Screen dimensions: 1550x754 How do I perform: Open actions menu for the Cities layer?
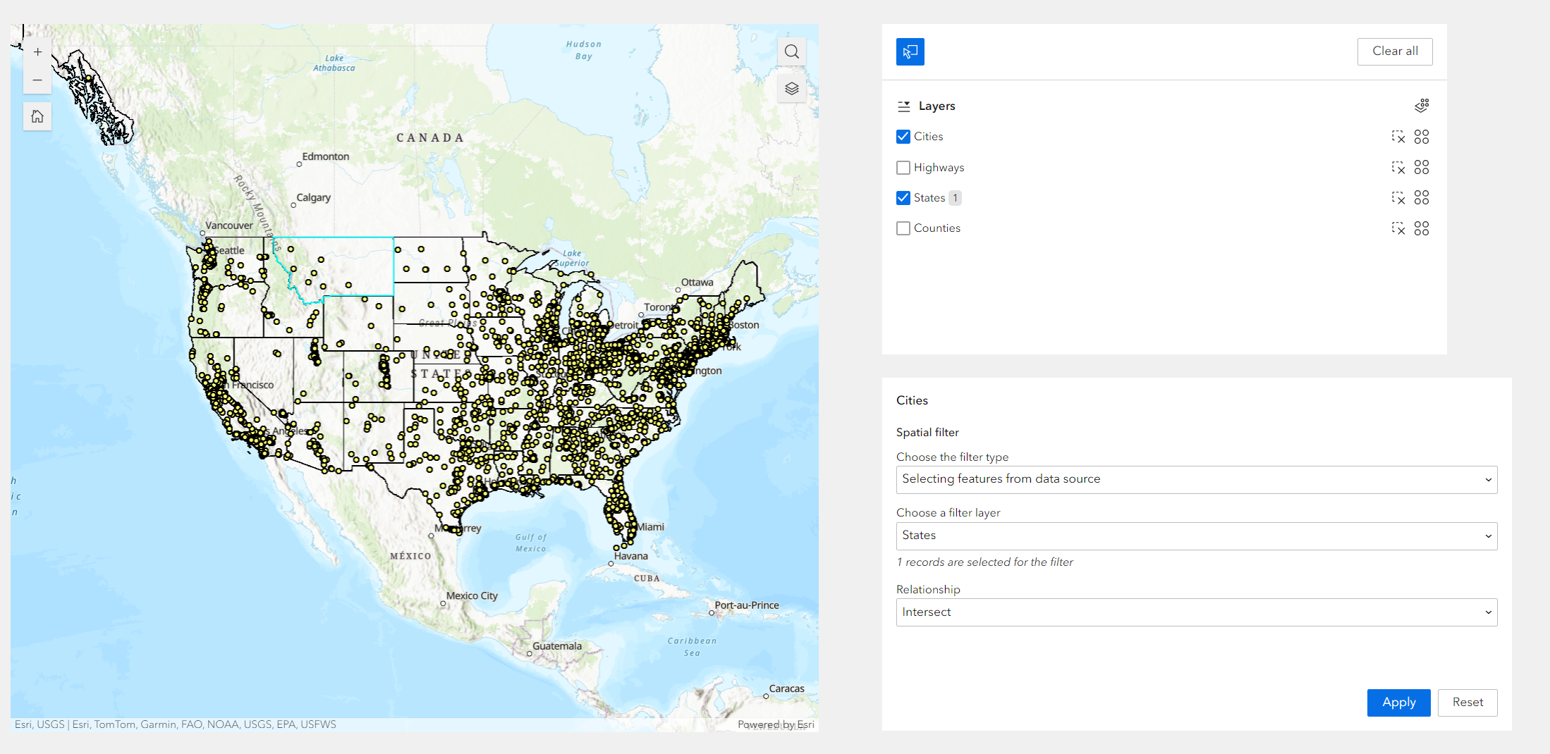pos(1422,137)
